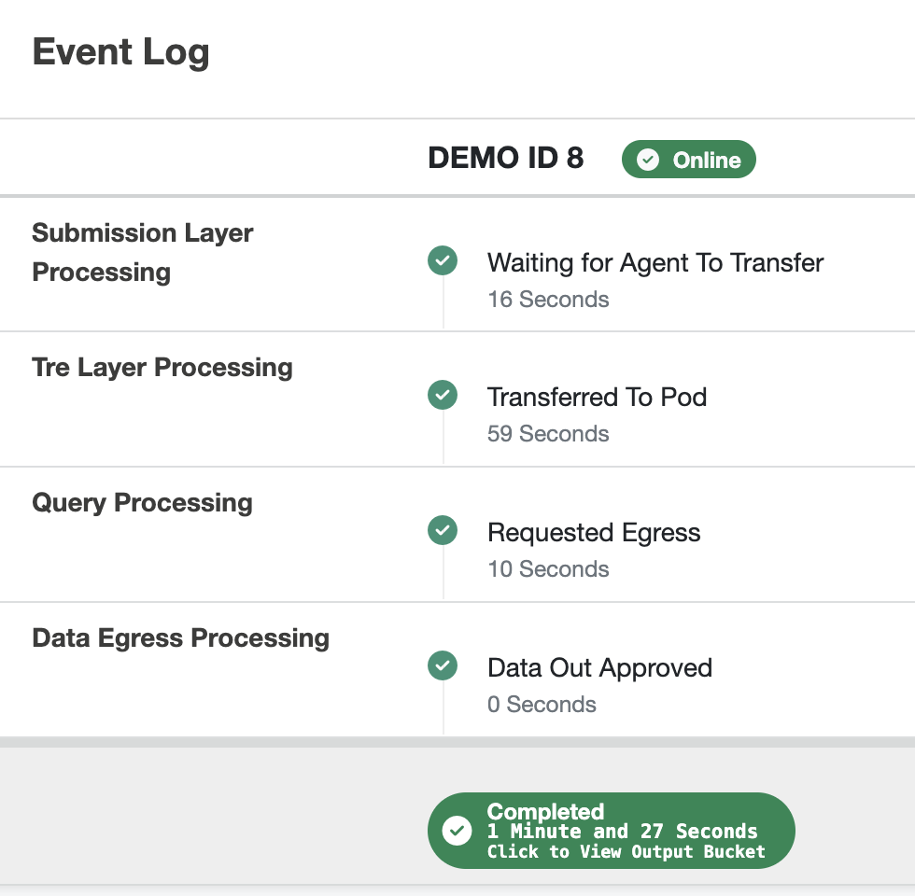Click the 59 Seconds duration label
Screen dimensions: 915x896
click(548, 434)
